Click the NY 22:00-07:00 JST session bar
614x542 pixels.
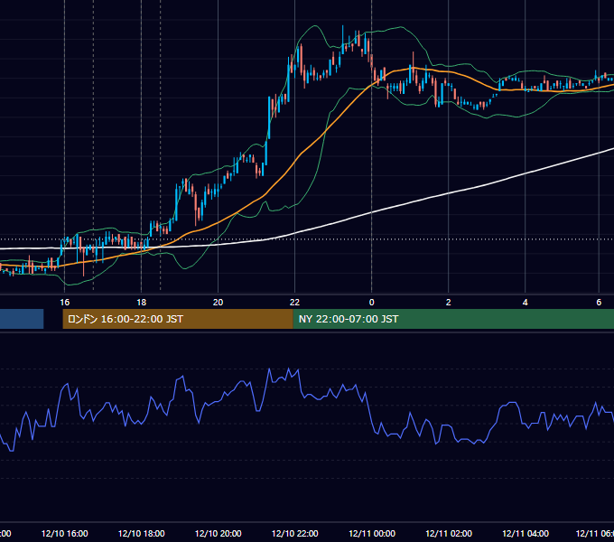(453, 319)
